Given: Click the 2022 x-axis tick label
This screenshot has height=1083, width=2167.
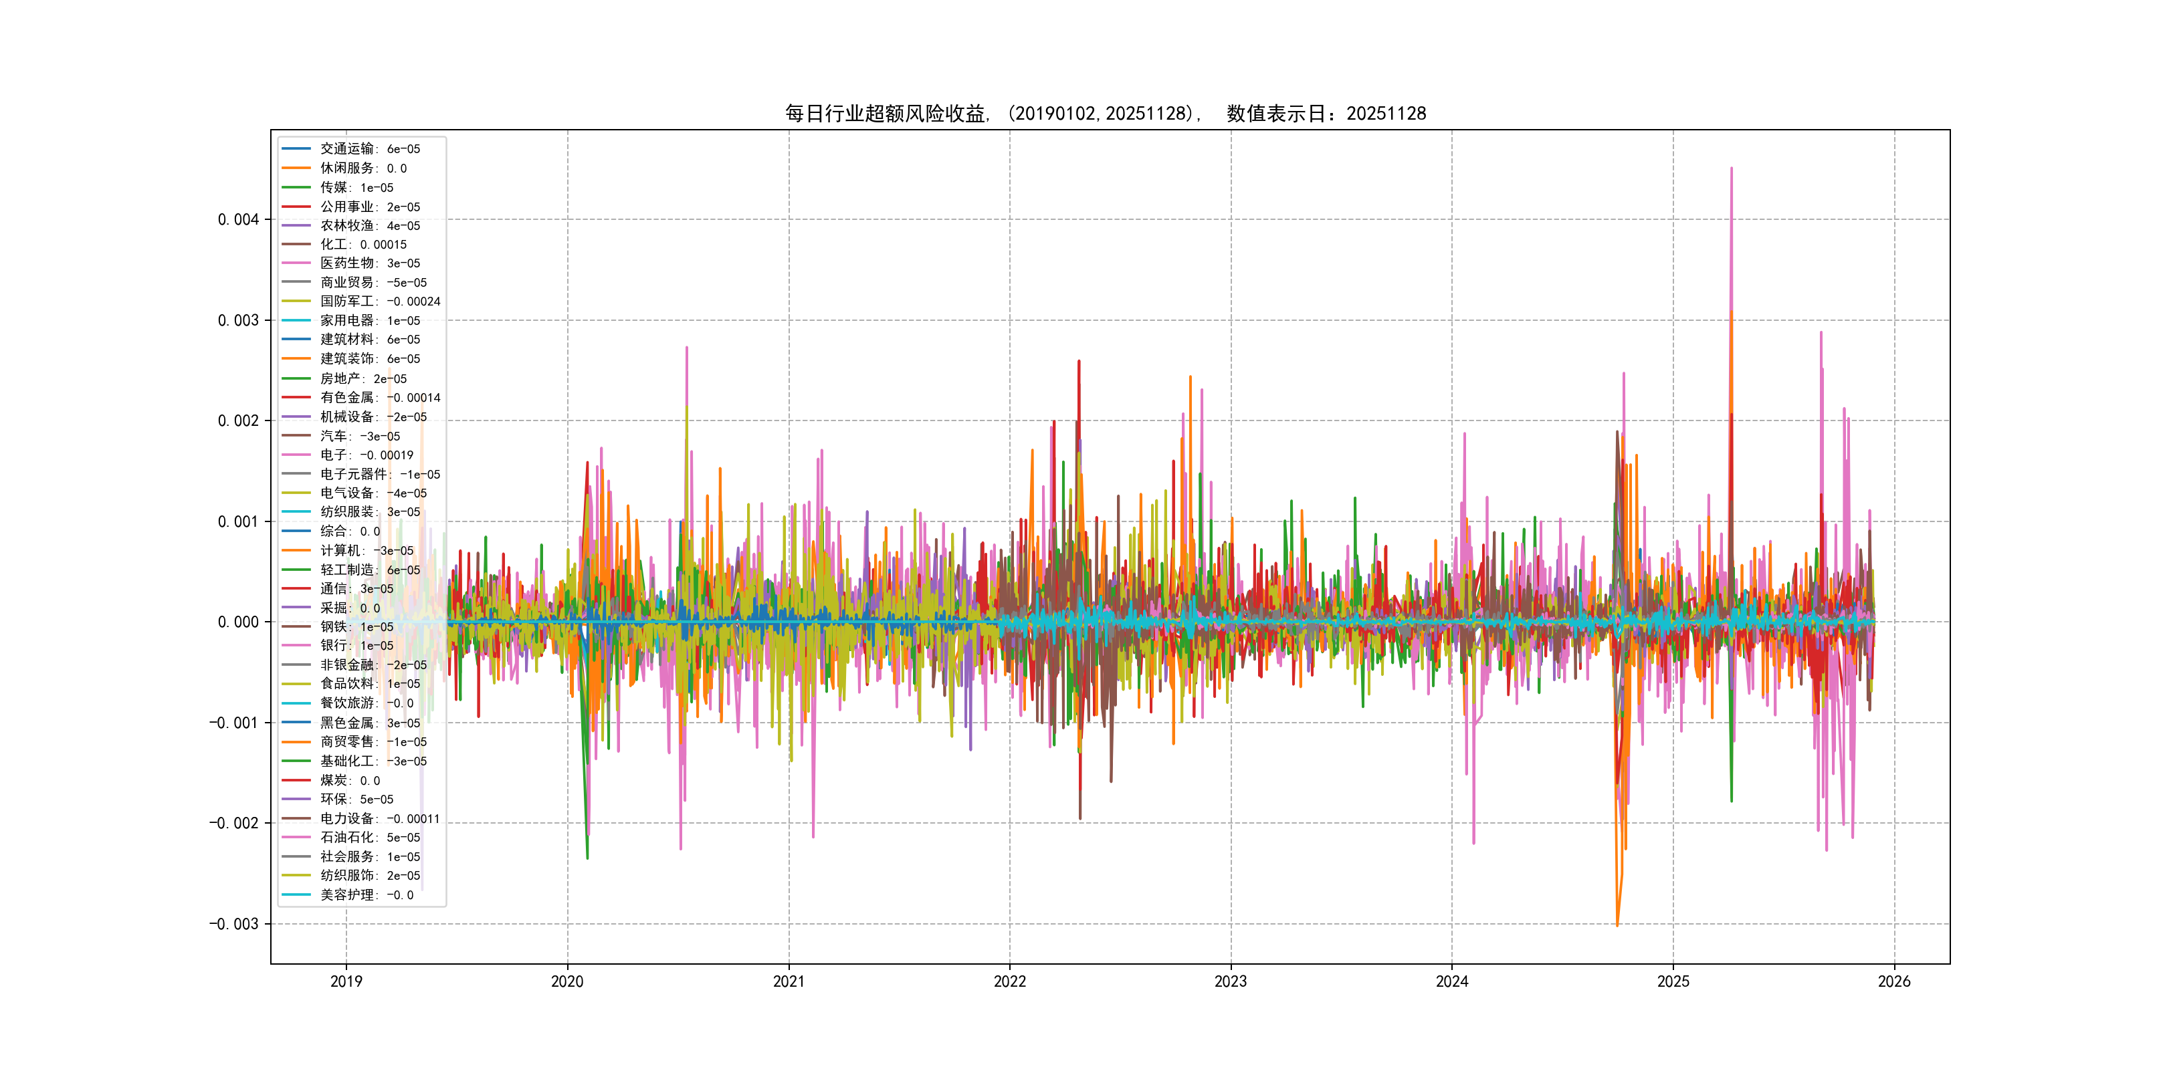Looking at the screenshot, I should pos(1009,981).
